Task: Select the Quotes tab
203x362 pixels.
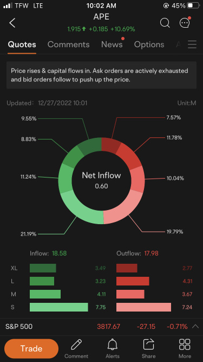Action: coord(22,45)
